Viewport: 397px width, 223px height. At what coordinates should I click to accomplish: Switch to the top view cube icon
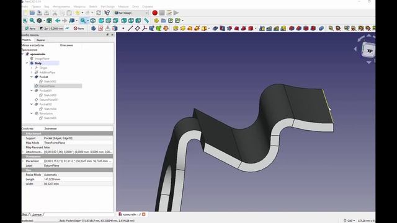click(109, 20)
